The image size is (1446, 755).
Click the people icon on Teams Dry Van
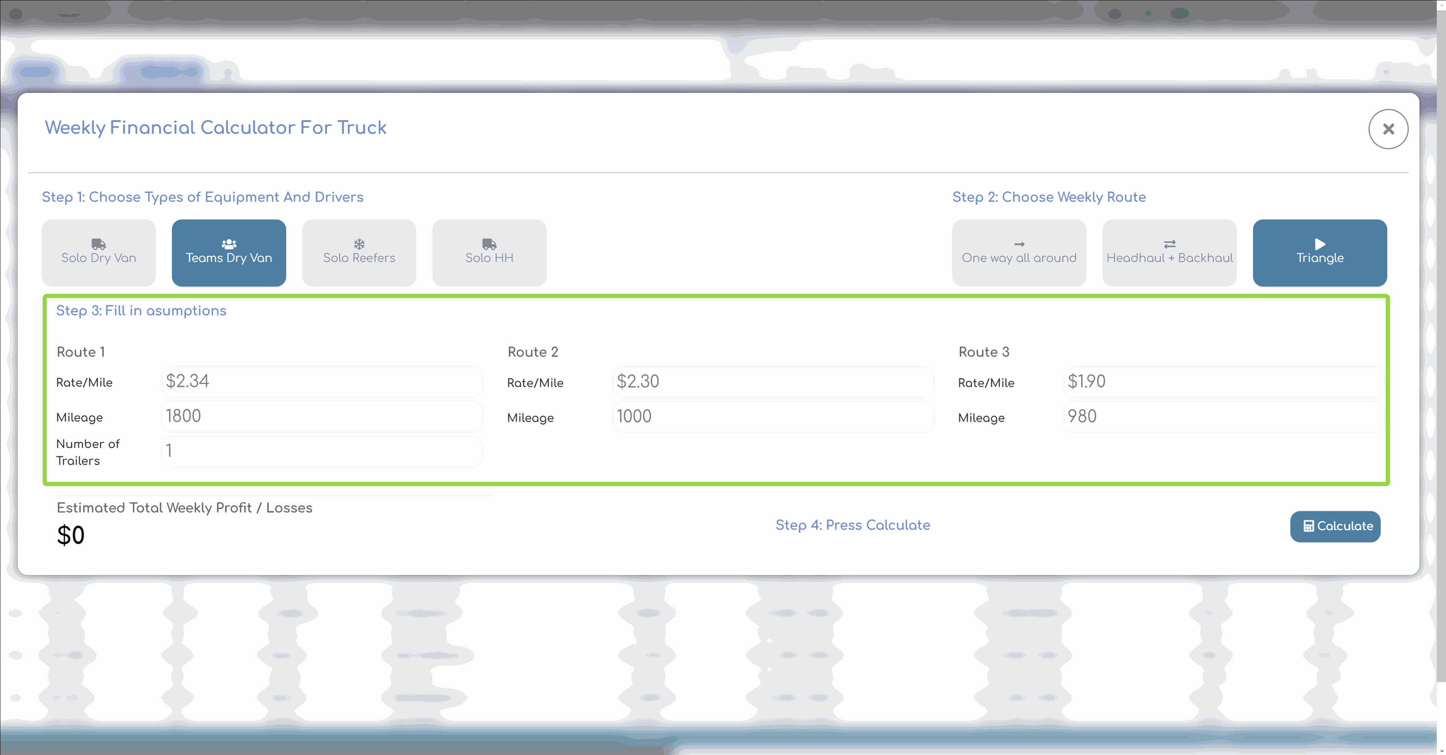228,244
